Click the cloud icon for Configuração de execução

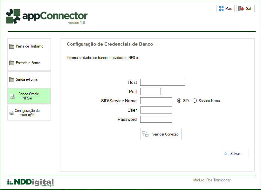point(12,113)
